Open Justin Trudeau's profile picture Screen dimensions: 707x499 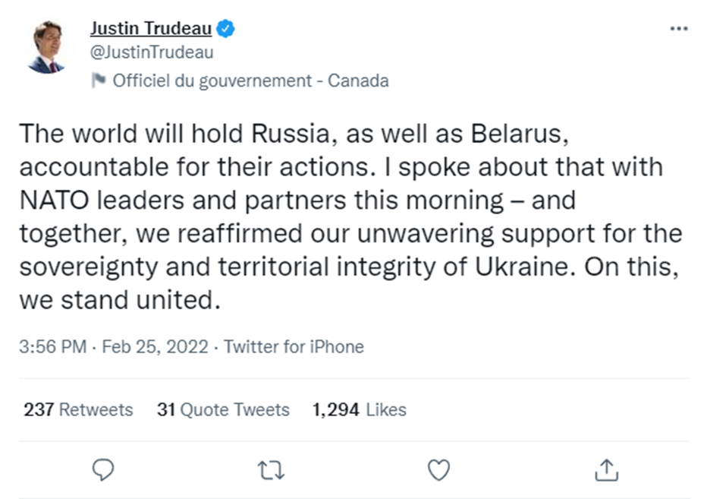pyautogui.click(x=47, y=47)
